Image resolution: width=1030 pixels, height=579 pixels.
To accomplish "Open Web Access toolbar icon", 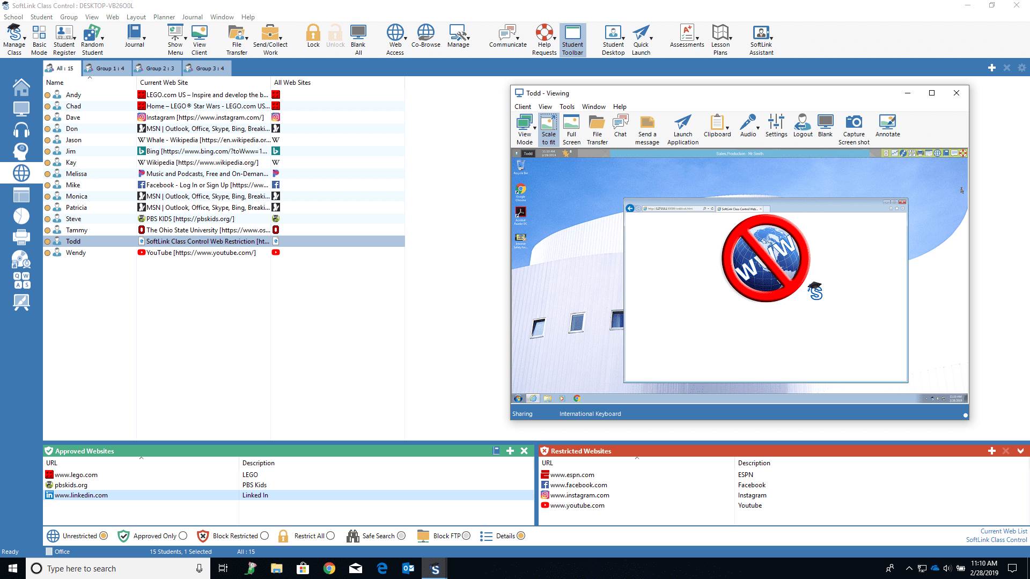I will tap(395, 40).
